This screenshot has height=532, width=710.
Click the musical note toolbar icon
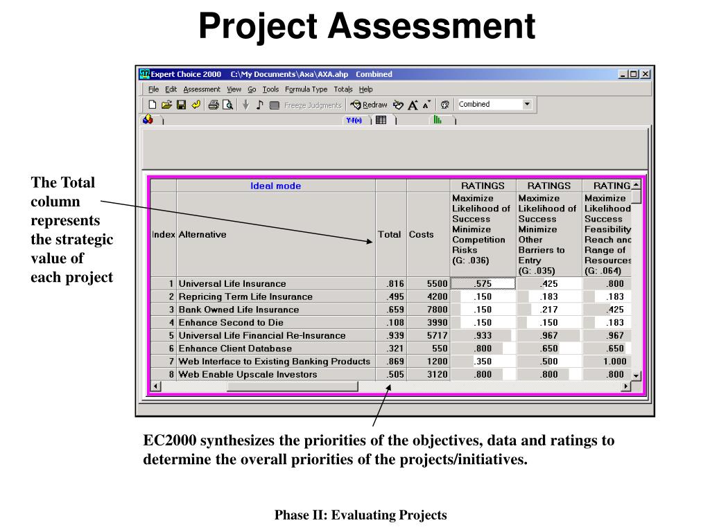(x=259, y=105)
